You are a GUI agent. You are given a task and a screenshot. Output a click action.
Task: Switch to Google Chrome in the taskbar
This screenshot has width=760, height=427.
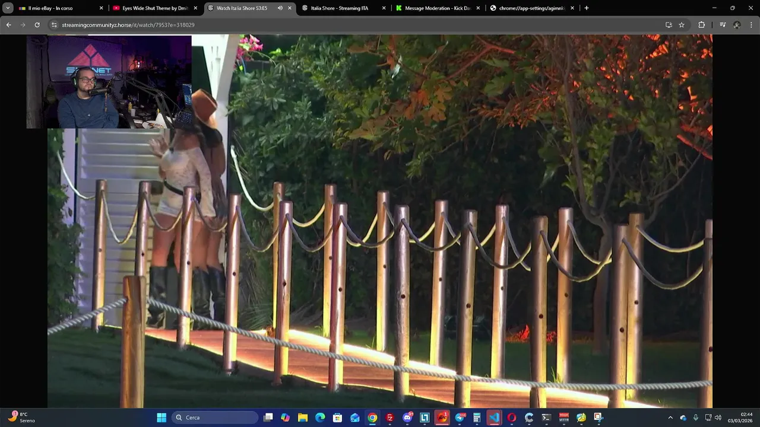pyautogui.click(x=372, y=418)
